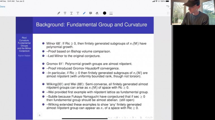Click bullet 'Led Milnor to the original conjecture'
The image size is (215, 120).
click(x=73, y=56)
